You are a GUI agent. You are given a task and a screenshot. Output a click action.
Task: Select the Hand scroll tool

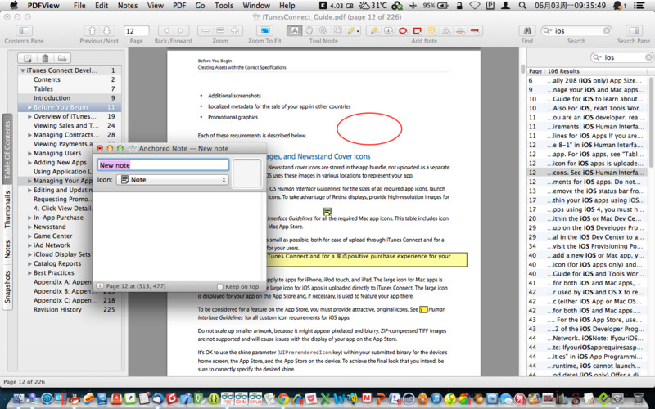(x=309, y=31)
